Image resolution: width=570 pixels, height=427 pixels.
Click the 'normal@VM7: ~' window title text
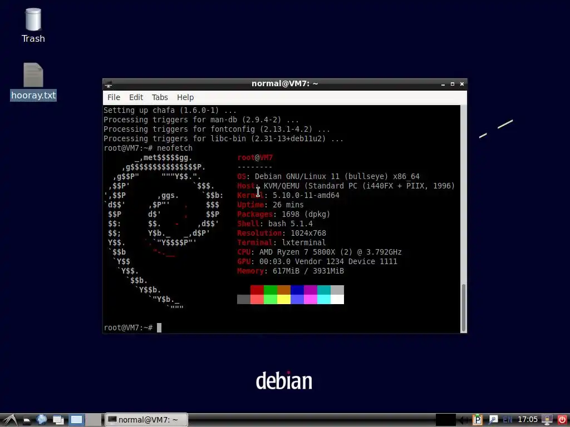click(284, 83)
